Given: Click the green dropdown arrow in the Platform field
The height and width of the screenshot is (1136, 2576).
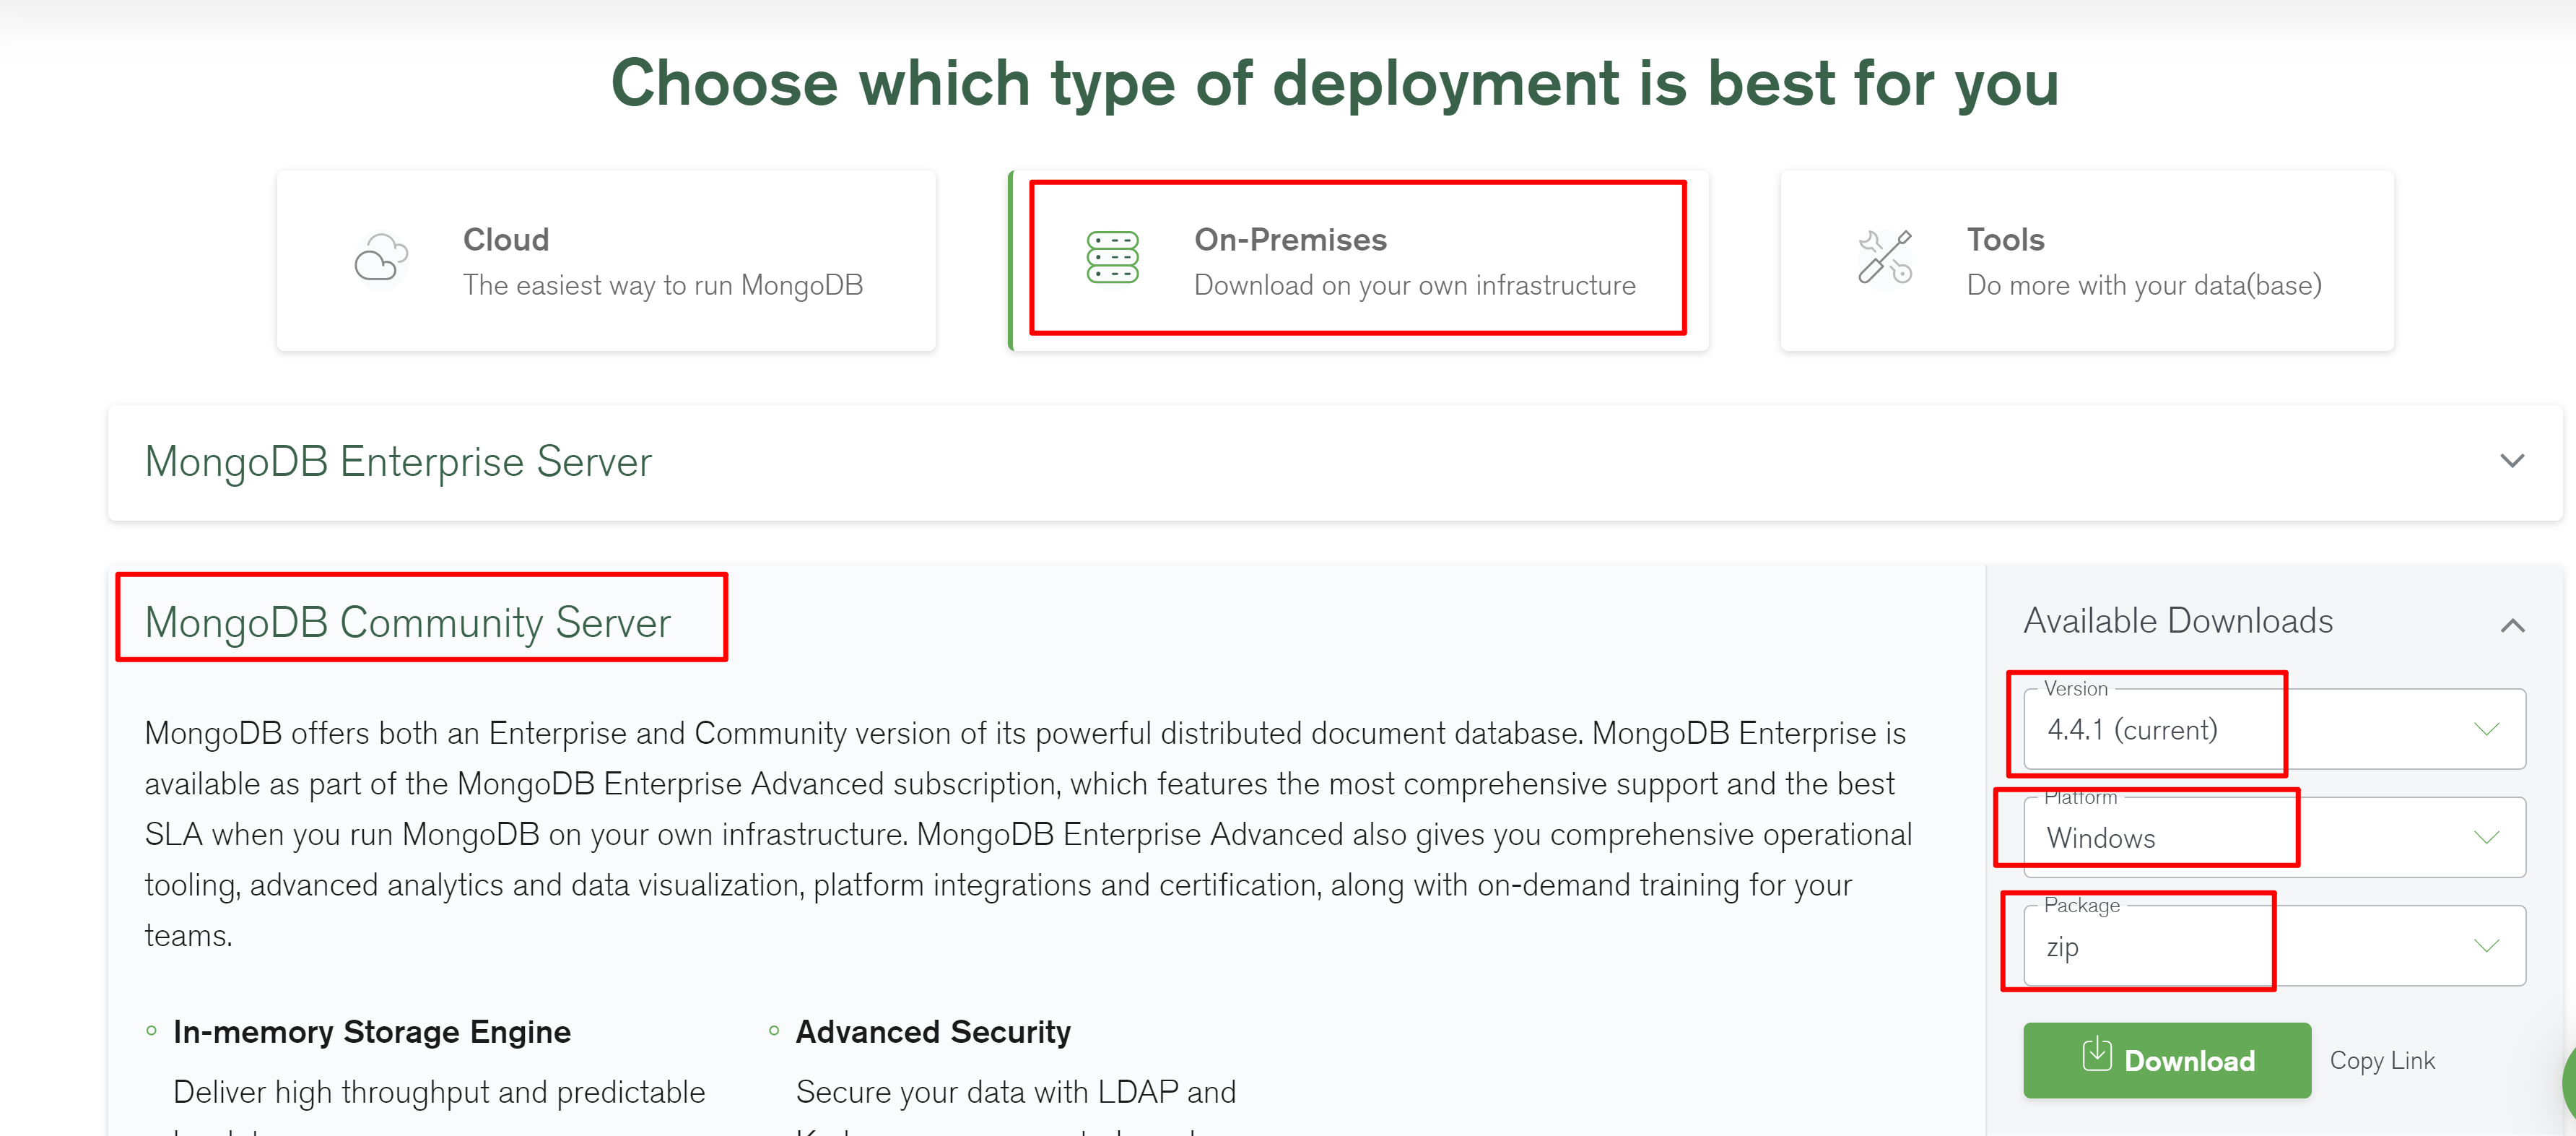Looking at the screenshot, I should pyautogui.click(x=2486, y=838).
